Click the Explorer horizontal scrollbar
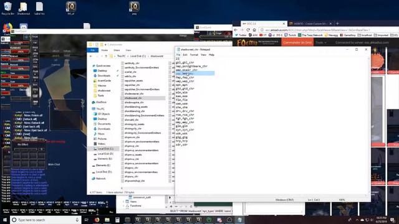 click(147, 188)
